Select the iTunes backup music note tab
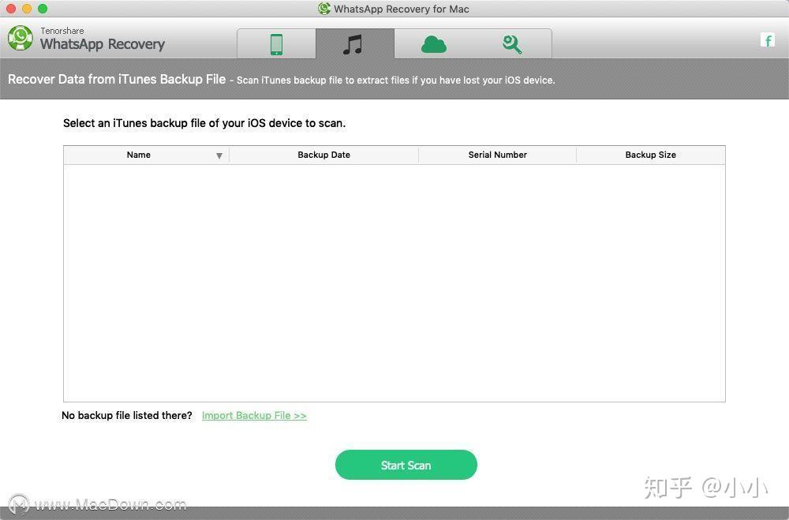This screenshot has height=520, width=789. coord(355,44)
